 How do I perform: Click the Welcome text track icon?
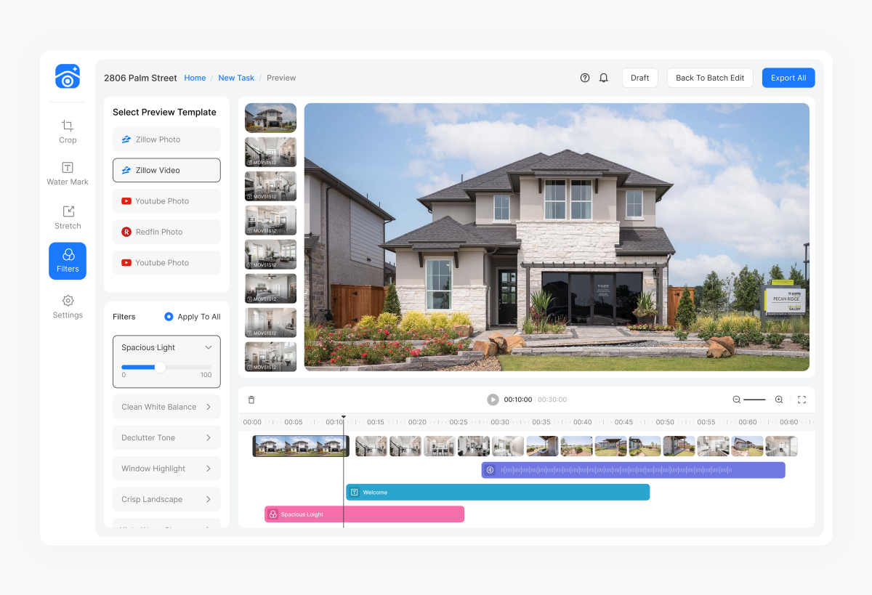pyautogui.click(x=355, y=493)
